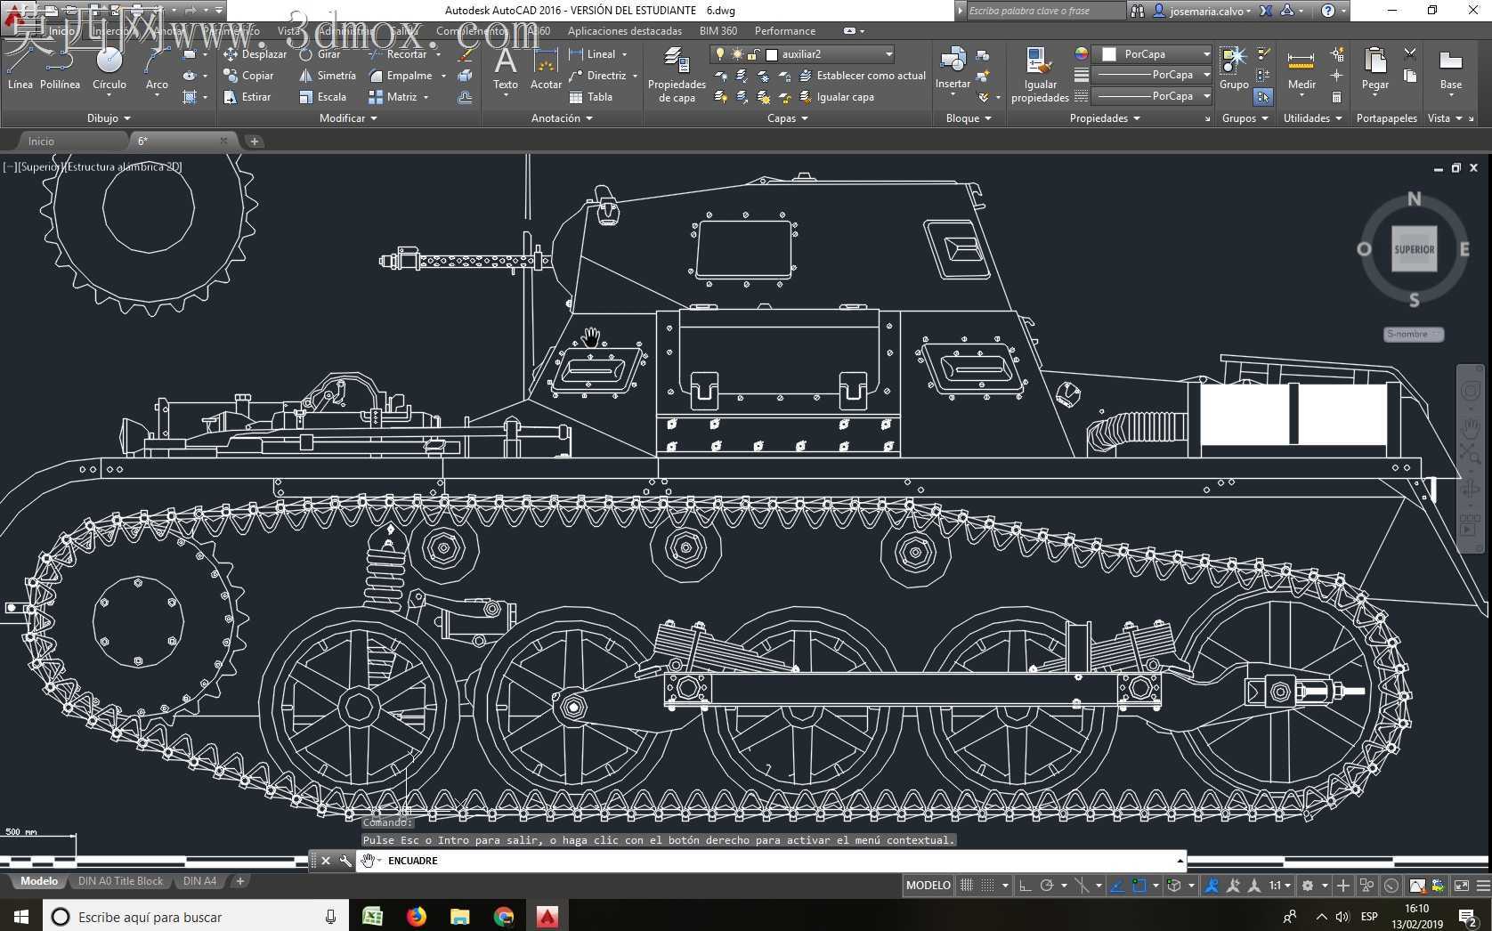Toggle annotation visibility in status bar
This screenshot has width=1492, height=931.
click(1212, 886)
